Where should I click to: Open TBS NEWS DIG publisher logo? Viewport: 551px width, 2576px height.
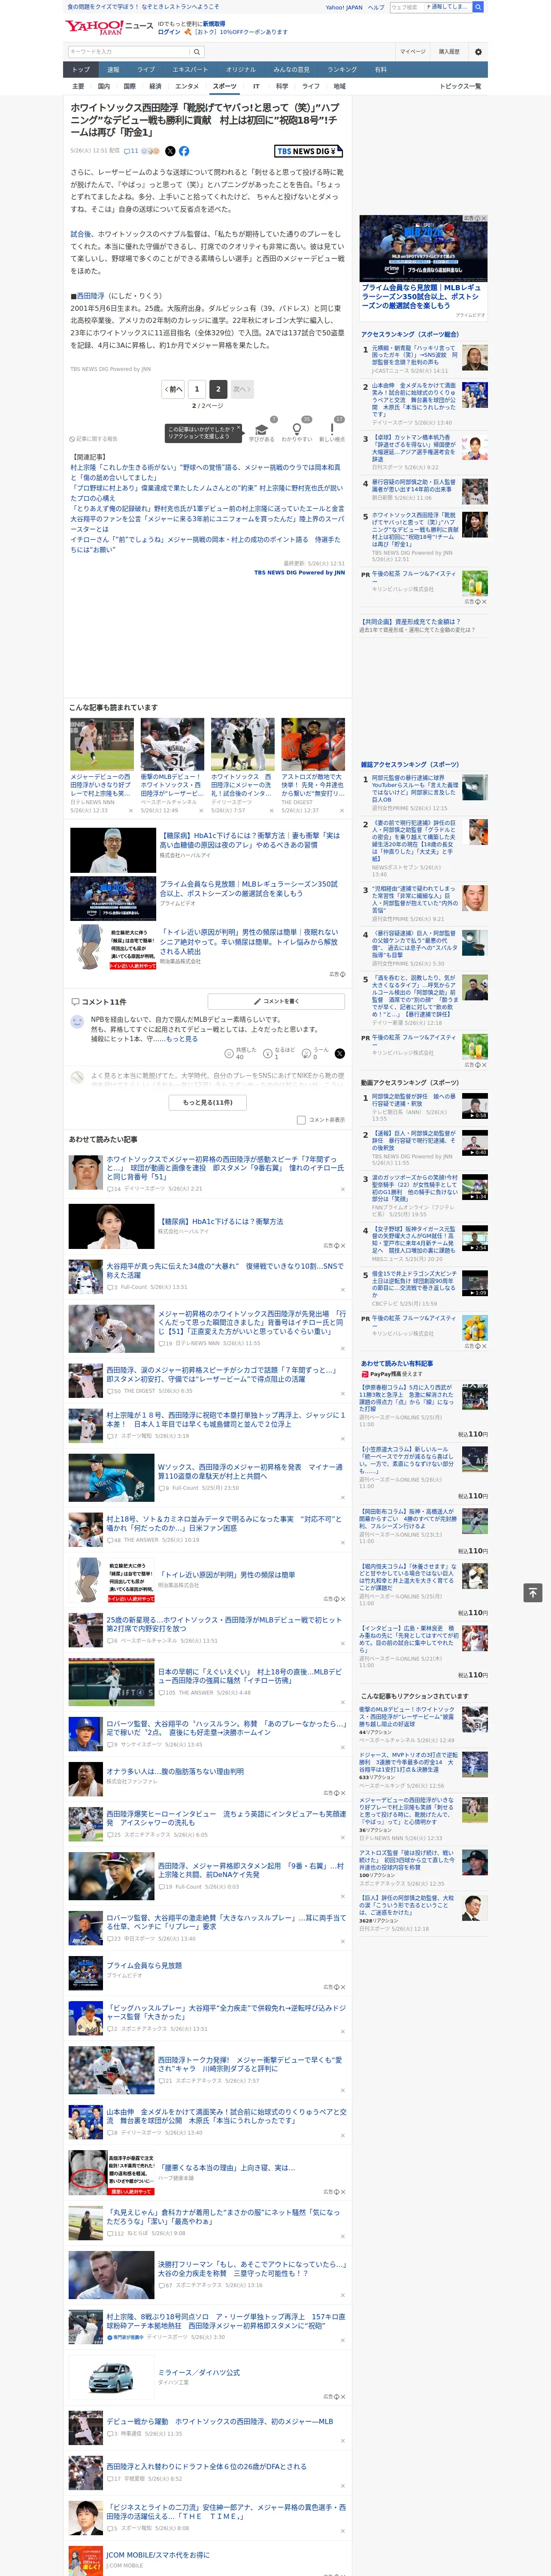308,151
